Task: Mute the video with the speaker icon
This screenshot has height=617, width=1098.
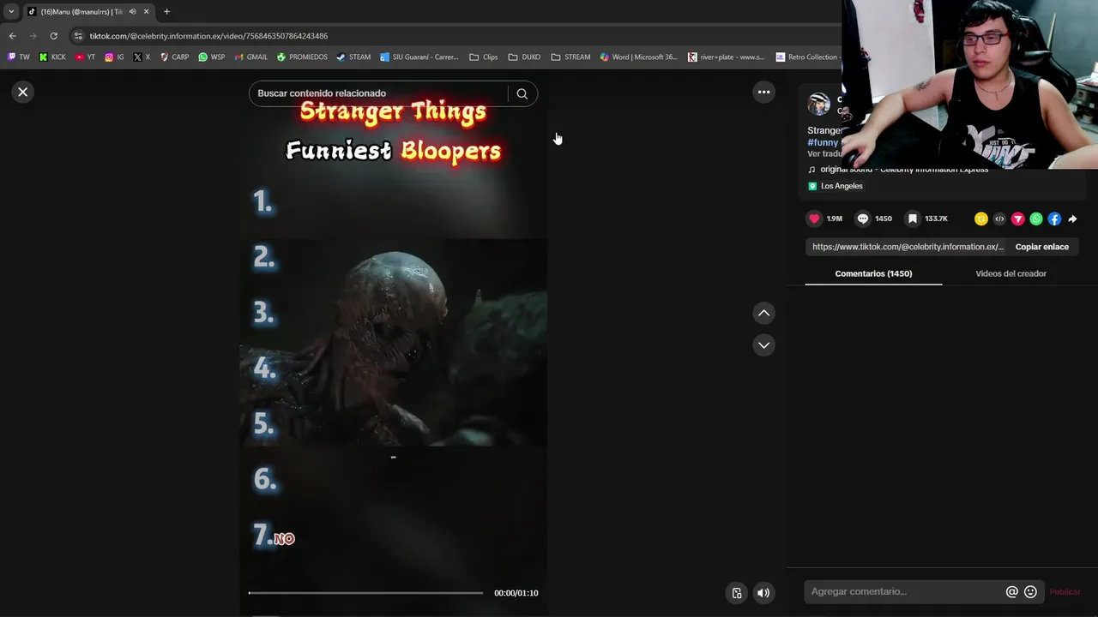Action: pos(763,593)
